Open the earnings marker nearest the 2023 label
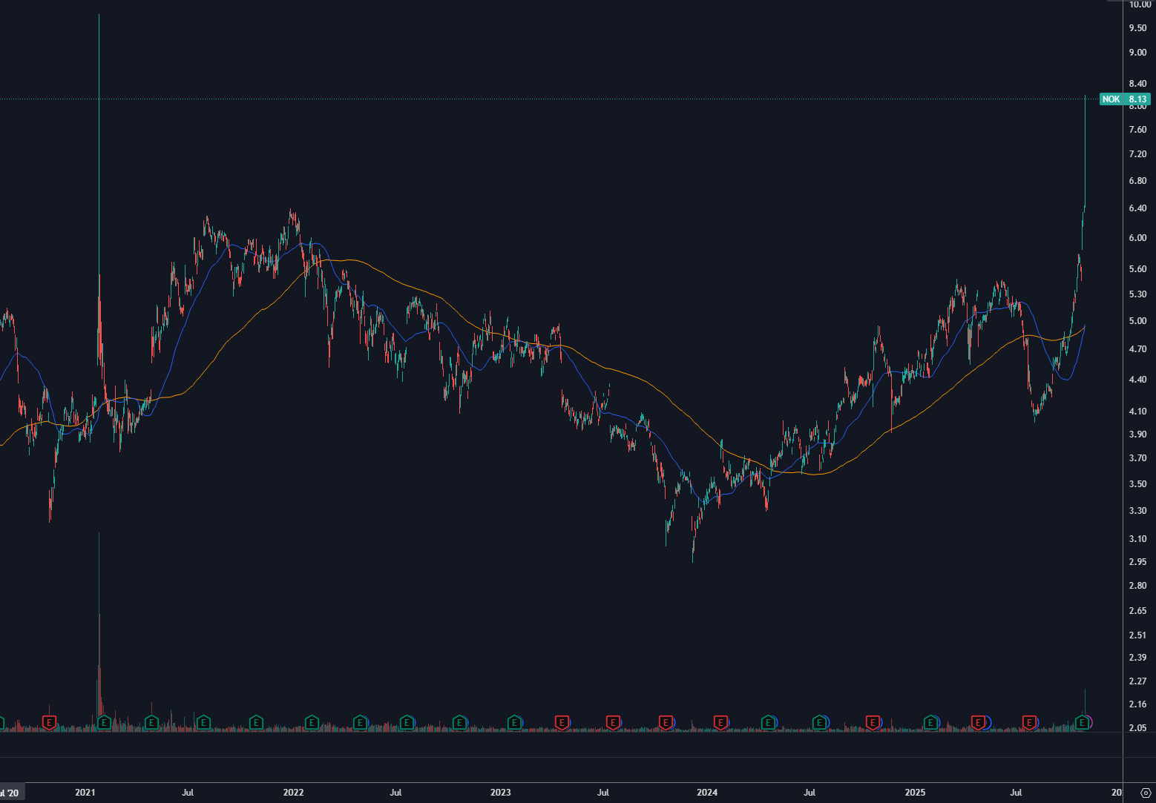Image resolution: width=1156 pixels, height=803 pixels. [x=515, y=721]
